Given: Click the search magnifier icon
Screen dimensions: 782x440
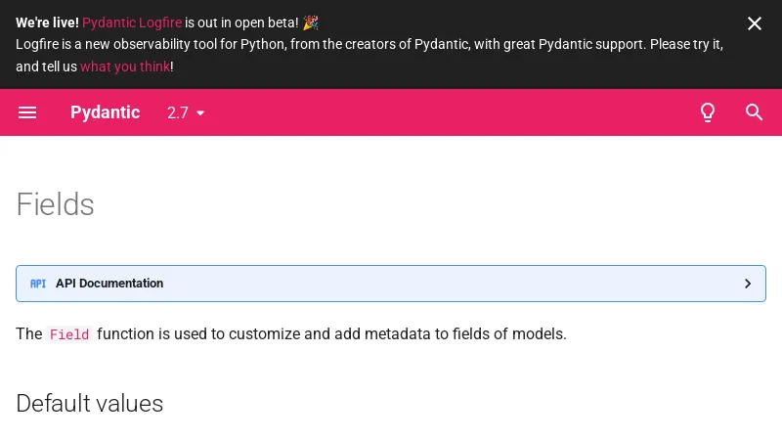Looking at the screenshot, I should pos(754,112).
